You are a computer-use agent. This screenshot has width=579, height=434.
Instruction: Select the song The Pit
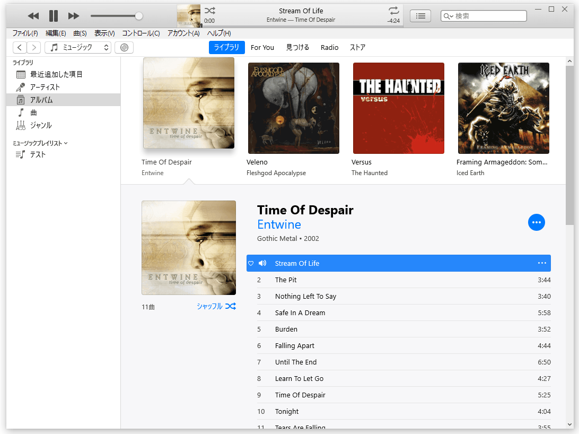click(403, 280)
